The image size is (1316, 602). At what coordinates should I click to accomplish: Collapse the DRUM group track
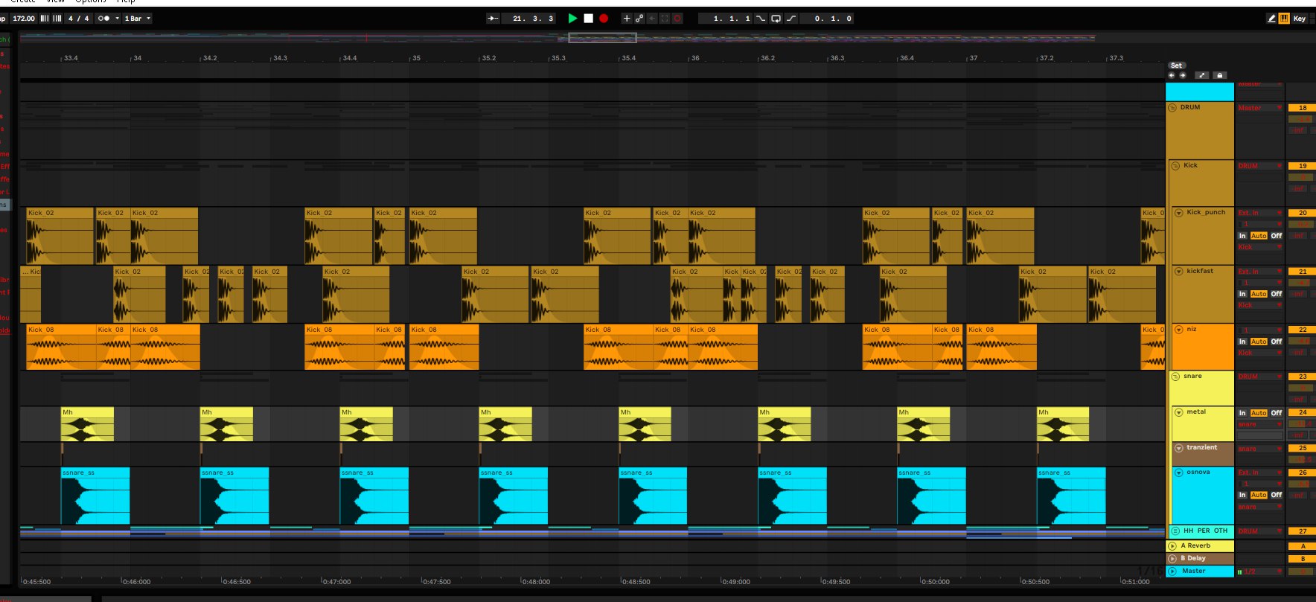(x=1172, y=108)
